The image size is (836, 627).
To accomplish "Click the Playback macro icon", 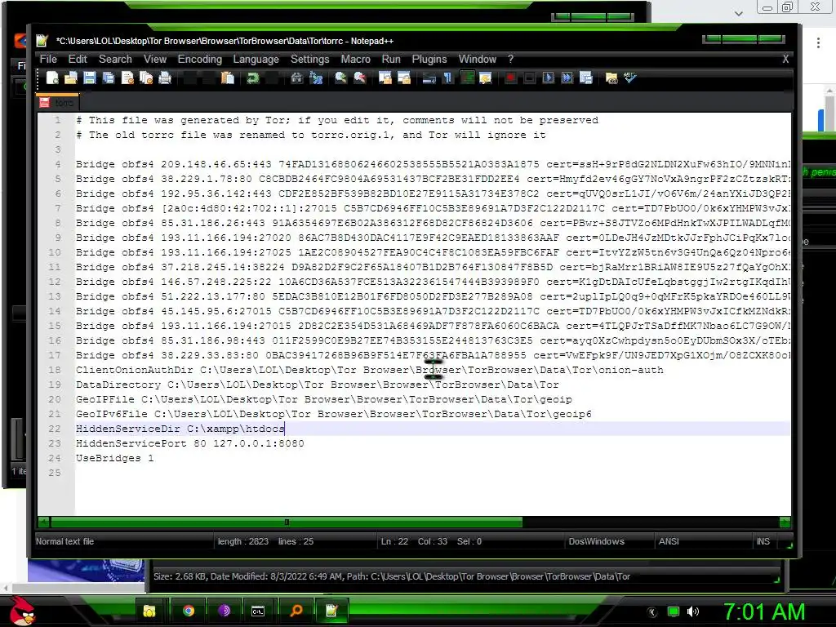I will [x=548, y=78].
